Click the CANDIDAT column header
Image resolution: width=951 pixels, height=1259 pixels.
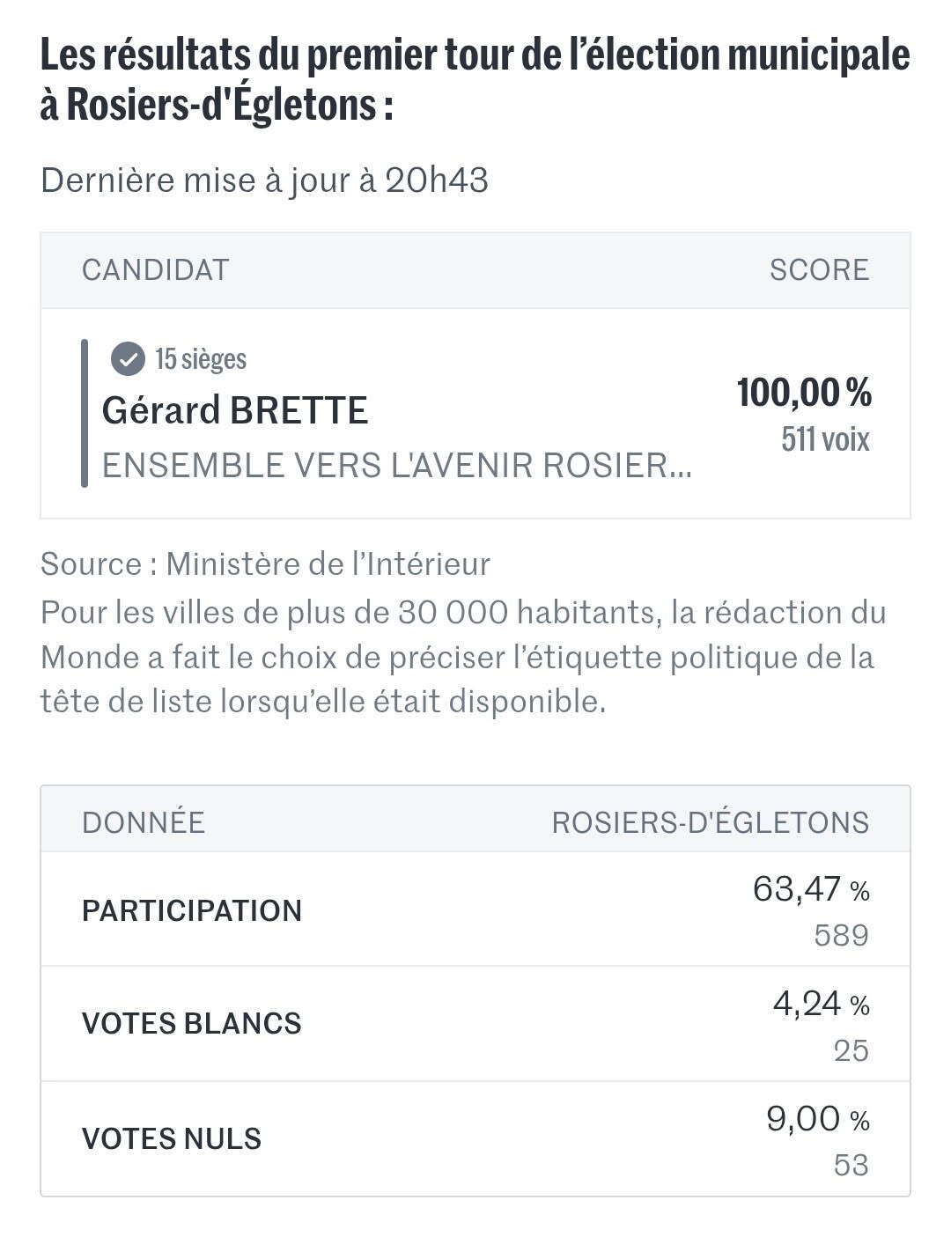[155, 269]
